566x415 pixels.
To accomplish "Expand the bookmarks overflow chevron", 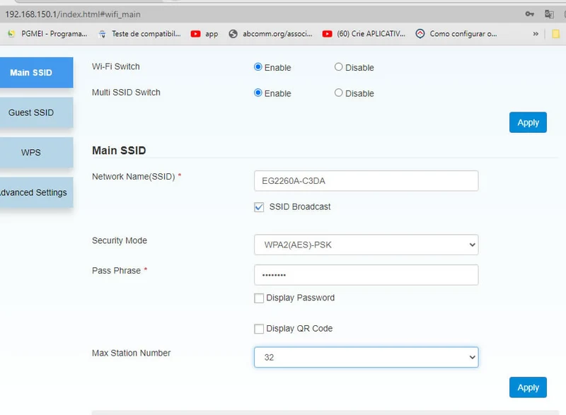I will coord(536,33).
